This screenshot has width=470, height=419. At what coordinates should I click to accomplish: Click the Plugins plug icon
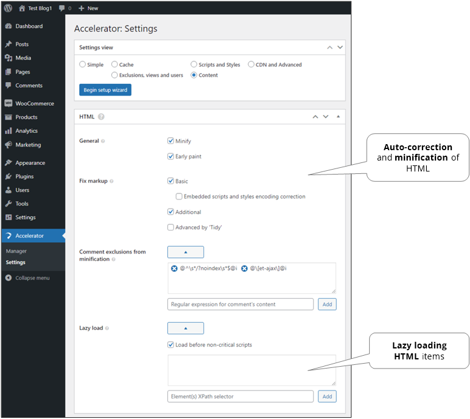9,176
